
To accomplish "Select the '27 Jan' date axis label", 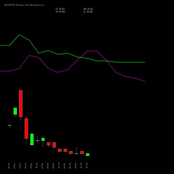I will (x=20, y=166).
